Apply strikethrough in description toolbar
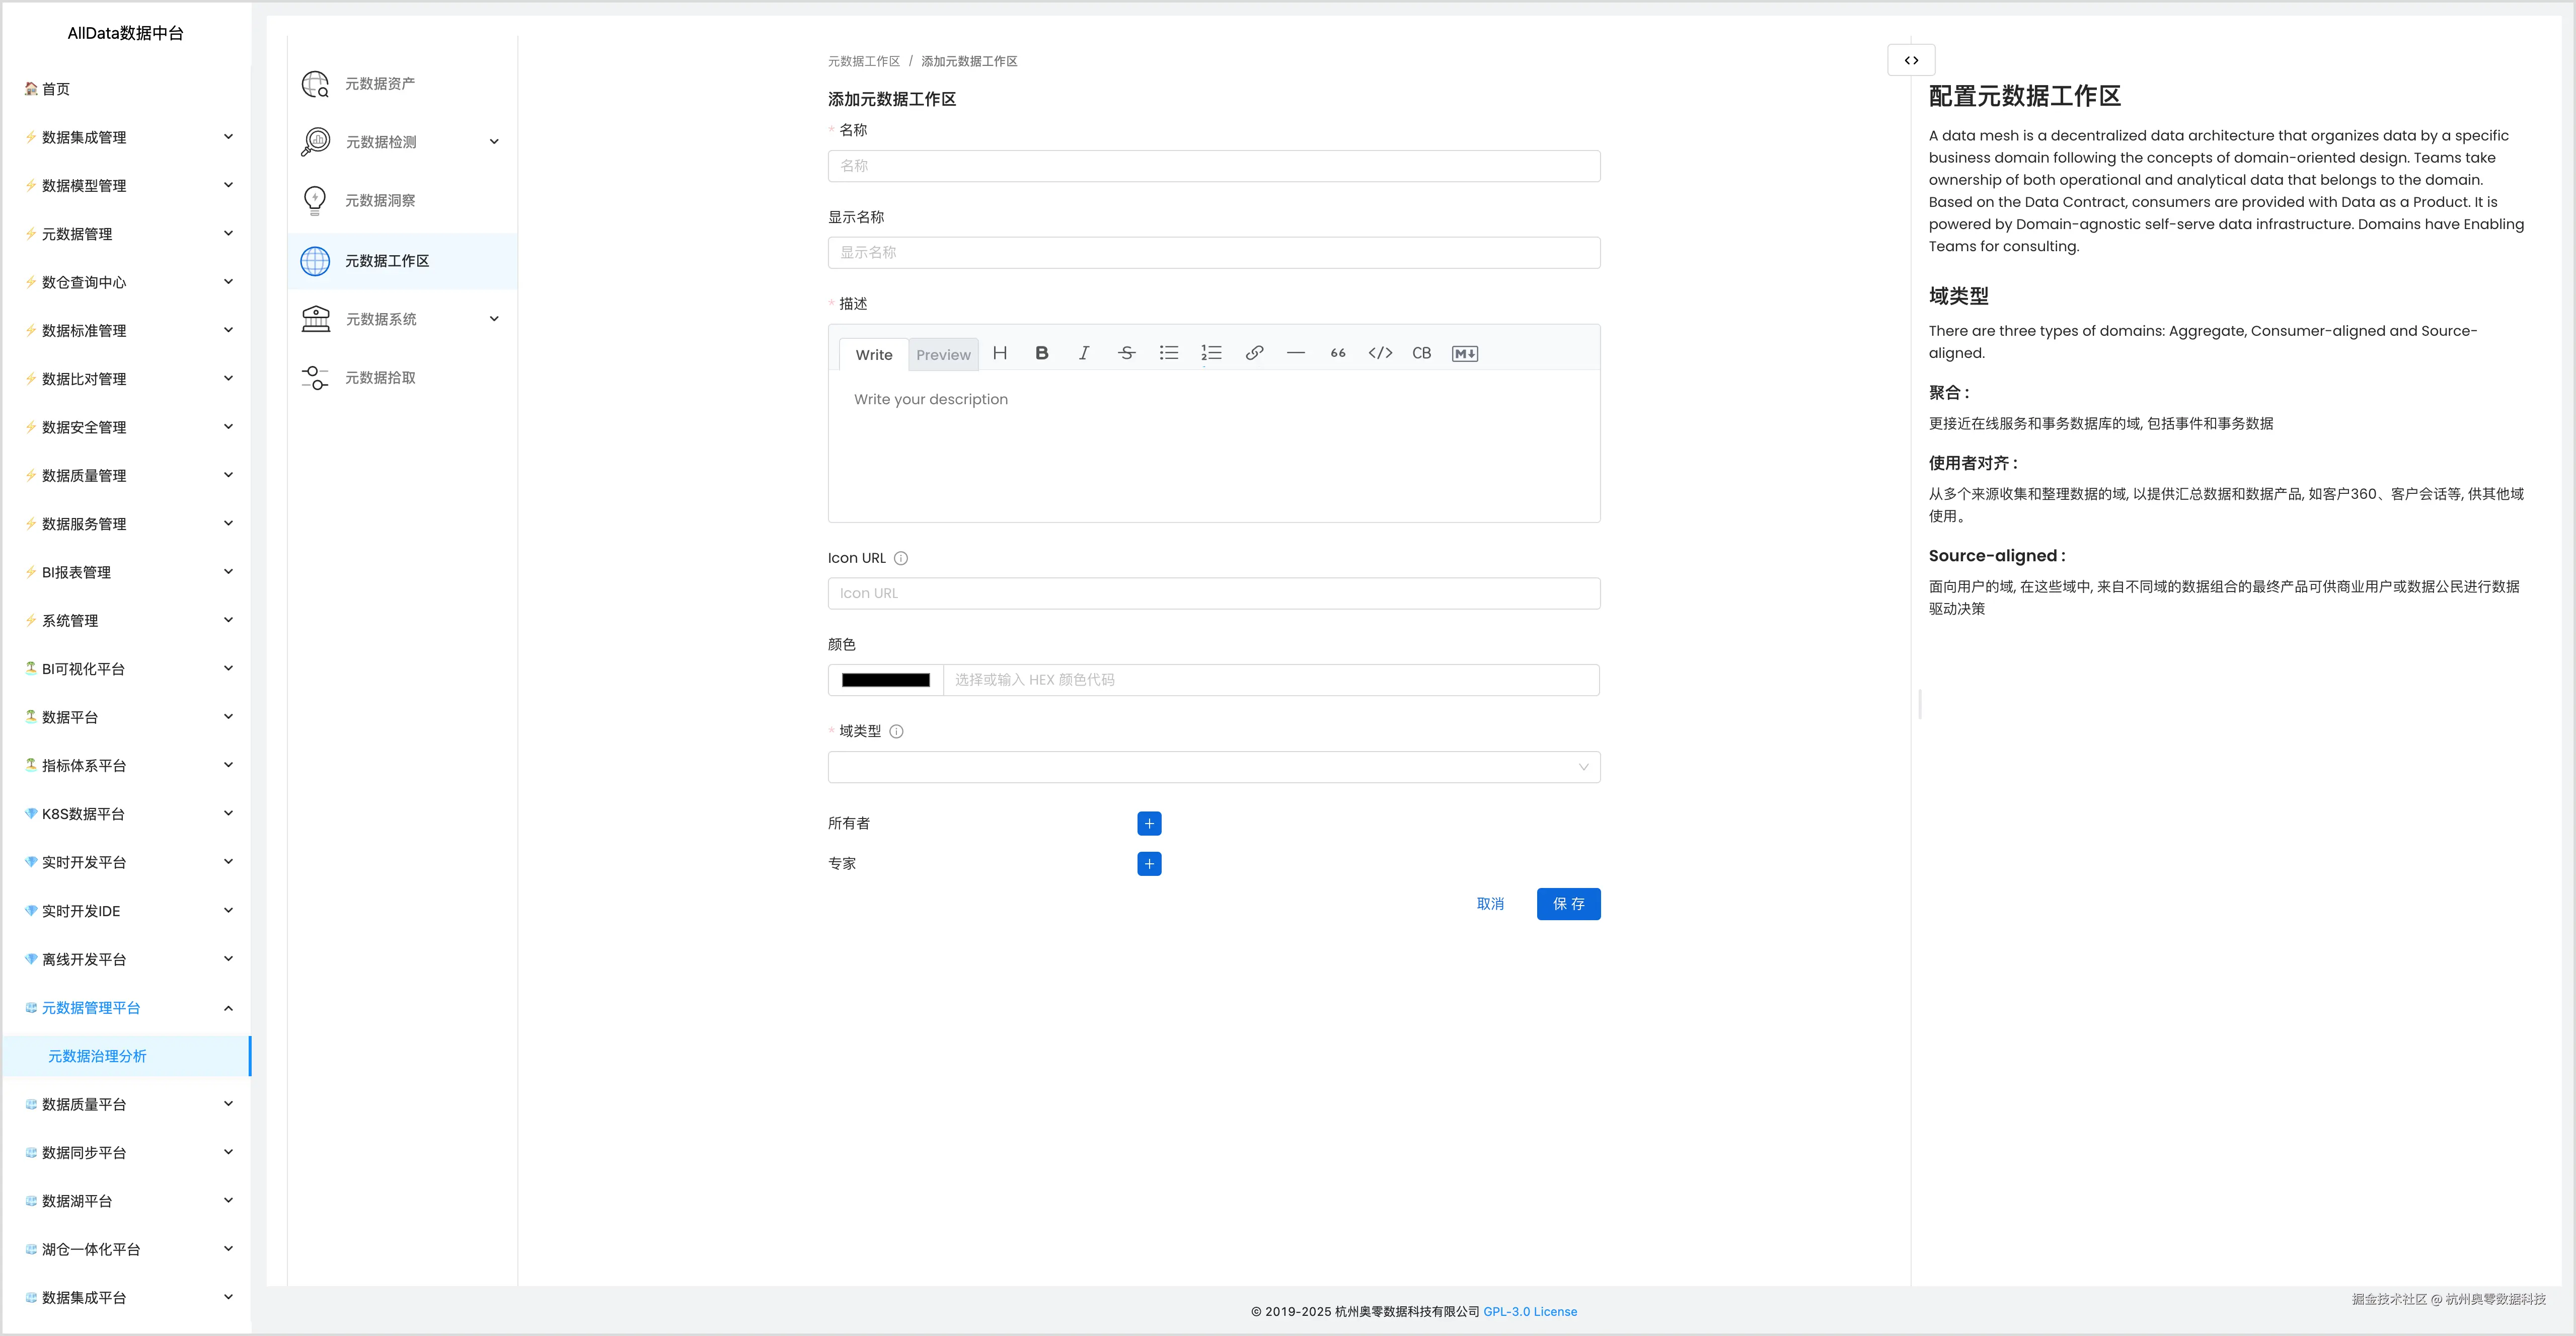2576x1336 pixels. tap(1126, 353)
